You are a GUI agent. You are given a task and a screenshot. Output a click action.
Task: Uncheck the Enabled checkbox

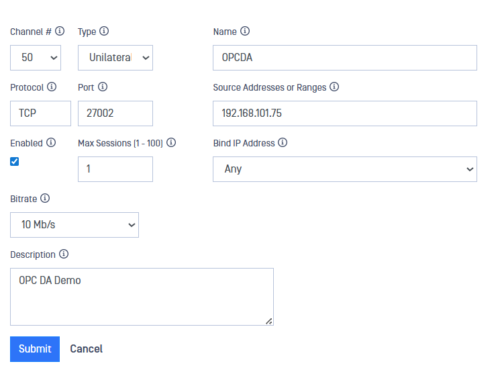[x=15, y=161]
